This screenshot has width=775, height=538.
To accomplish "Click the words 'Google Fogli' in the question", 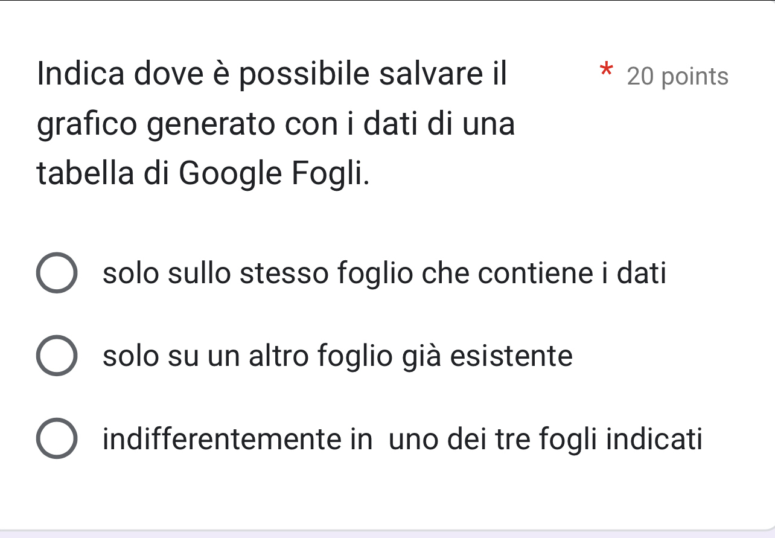I will [x=272, y=174].
